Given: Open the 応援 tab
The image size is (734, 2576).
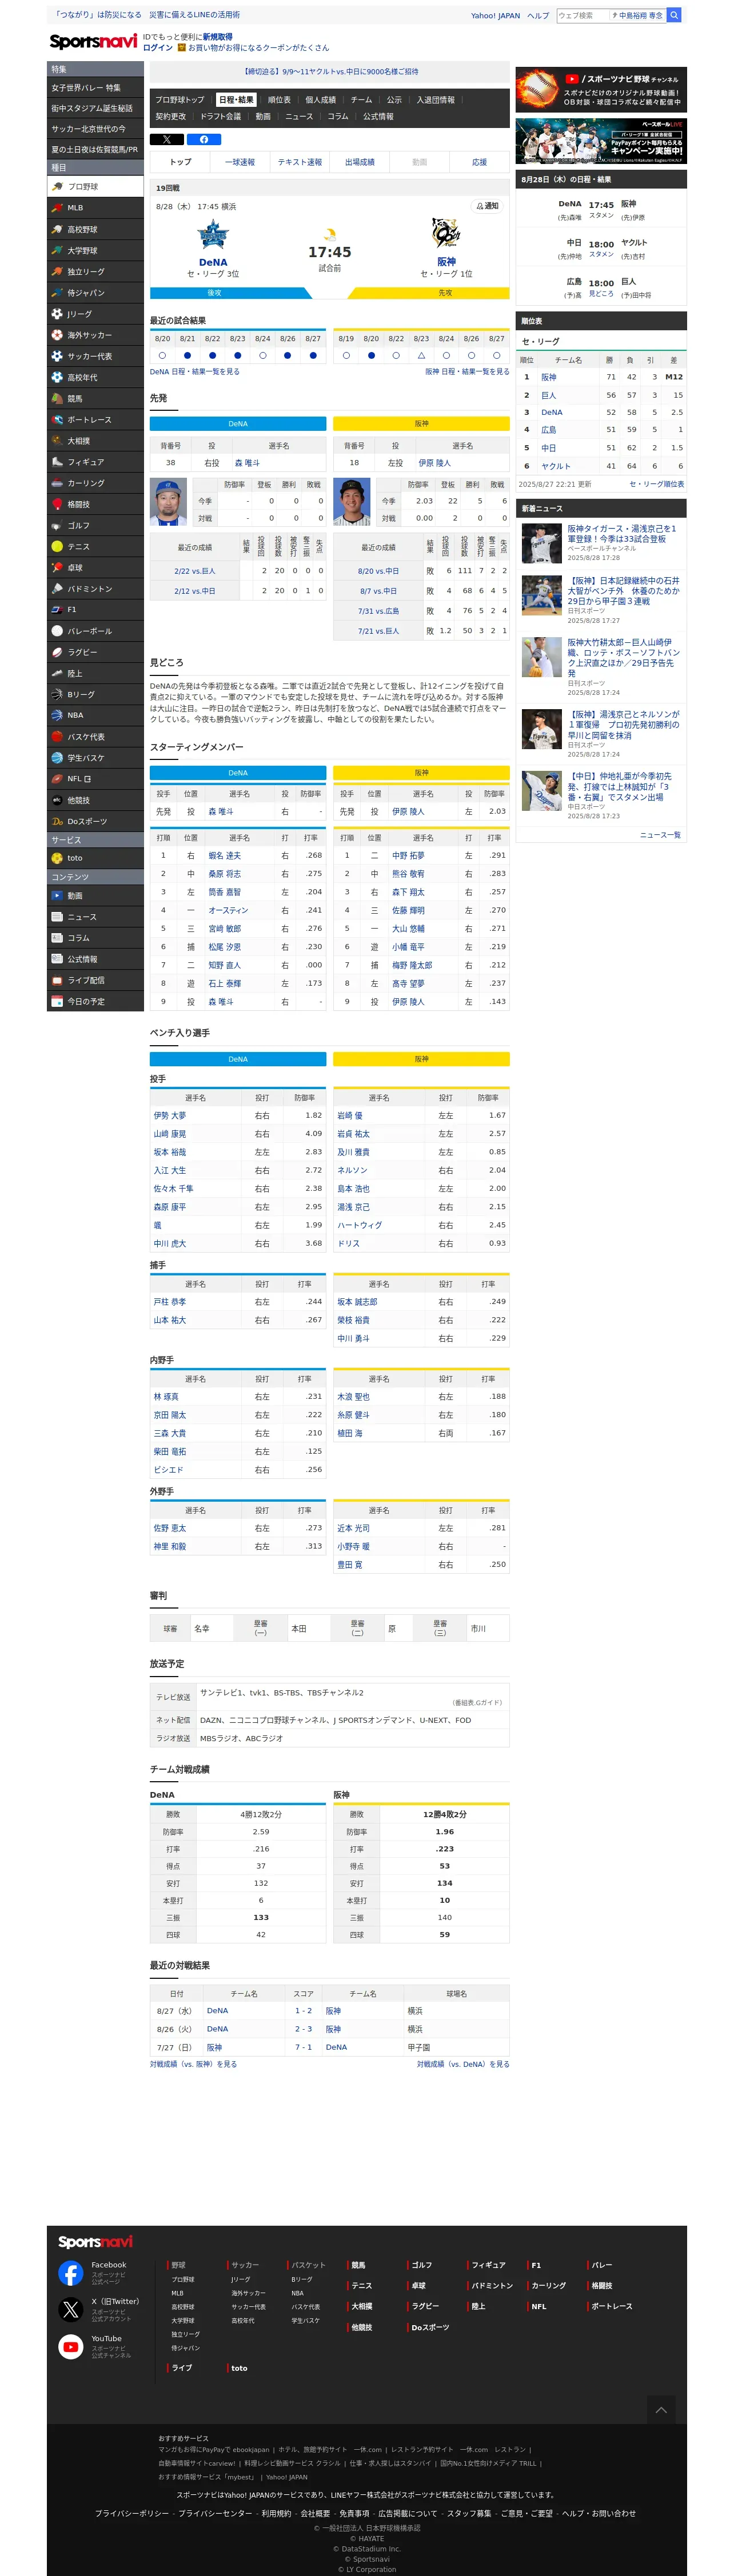Looking at the screenshot, I should point(480,162).
